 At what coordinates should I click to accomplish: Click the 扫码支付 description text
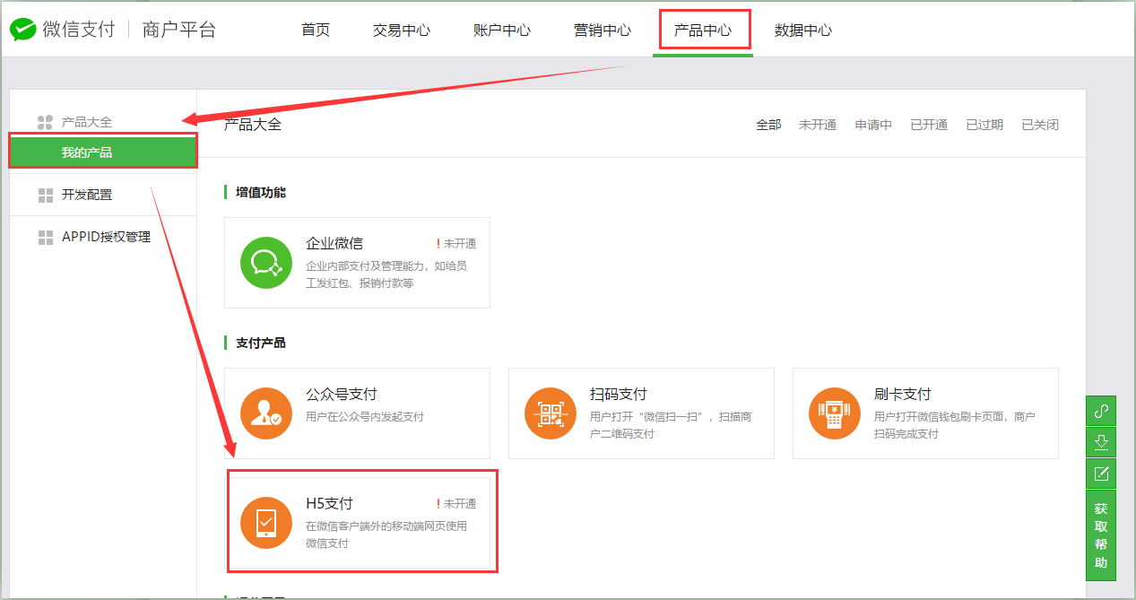(x=671, y=425)
